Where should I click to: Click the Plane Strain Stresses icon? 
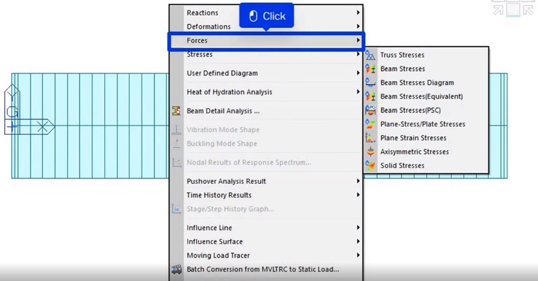(x=371, y=138)
